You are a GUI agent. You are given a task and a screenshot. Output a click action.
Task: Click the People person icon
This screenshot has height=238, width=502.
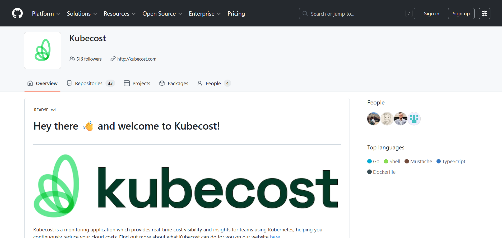(x=200, y=83)
